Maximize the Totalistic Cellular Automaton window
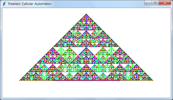The height and width of the screenshot is (100, 173). [155, 3]
